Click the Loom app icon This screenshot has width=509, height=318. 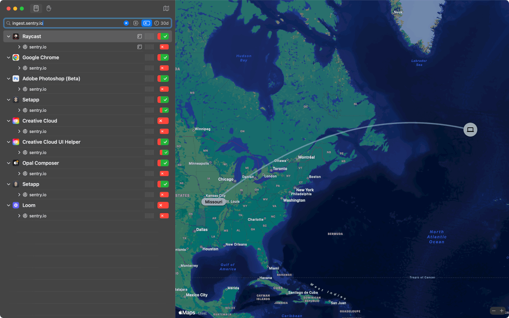pyautogui.click(x=16, y=205)
